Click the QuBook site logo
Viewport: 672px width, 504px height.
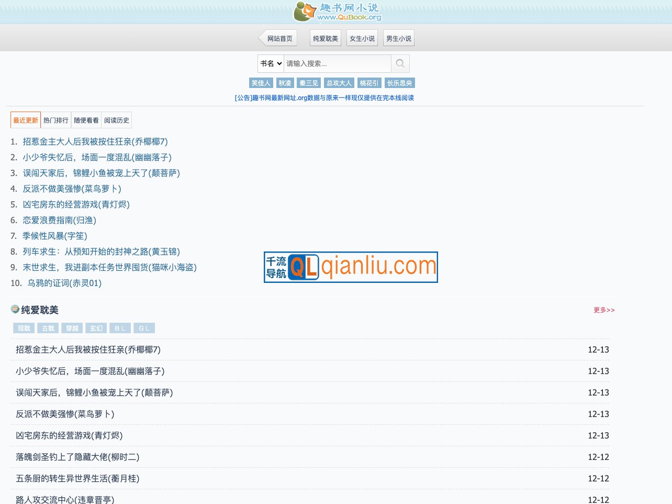338,12
